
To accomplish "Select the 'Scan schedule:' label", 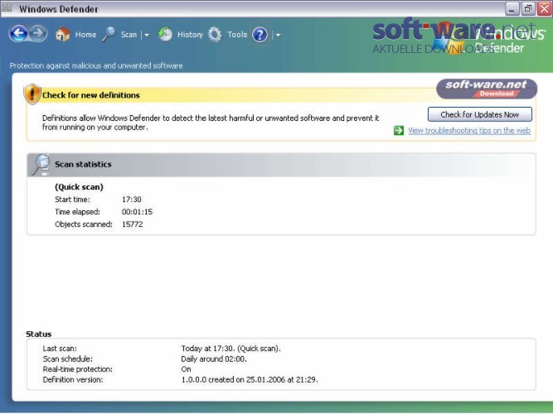I will click(68, 359).
